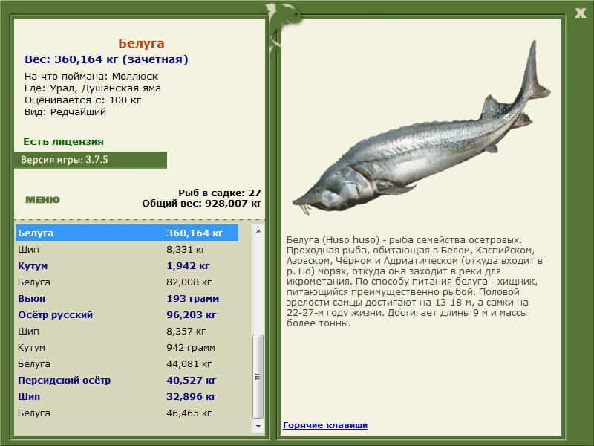594x446 pixels.
Task: Click the Вид: Редчайший line
Action: pos(65,112)
